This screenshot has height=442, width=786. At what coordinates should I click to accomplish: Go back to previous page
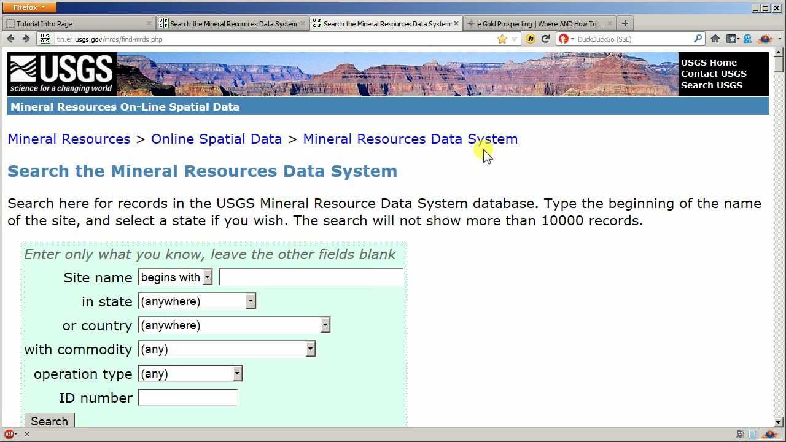pos(10,39)
